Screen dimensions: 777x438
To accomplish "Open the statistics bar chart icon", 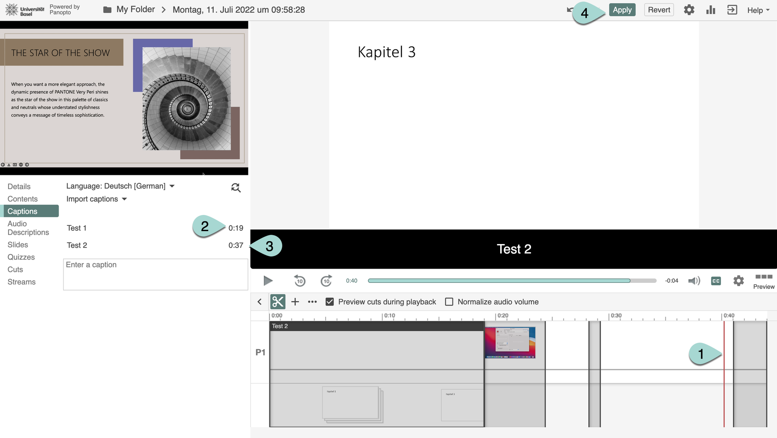I will (711, 10).
